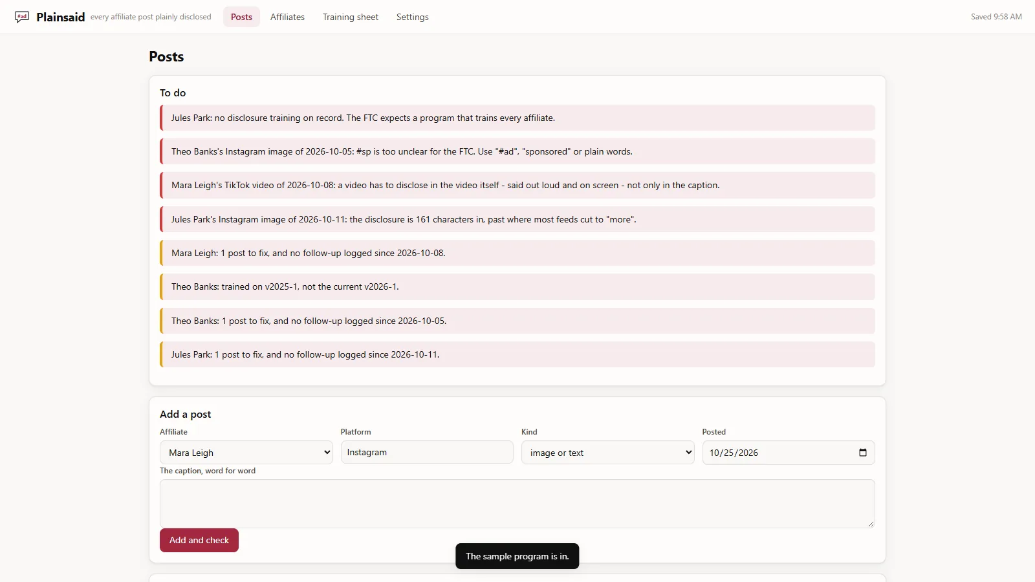Expand the Affiliate dropdown showing Mara Leigh
Viewport: 1035px width, 582px height.
click(246, 453)
